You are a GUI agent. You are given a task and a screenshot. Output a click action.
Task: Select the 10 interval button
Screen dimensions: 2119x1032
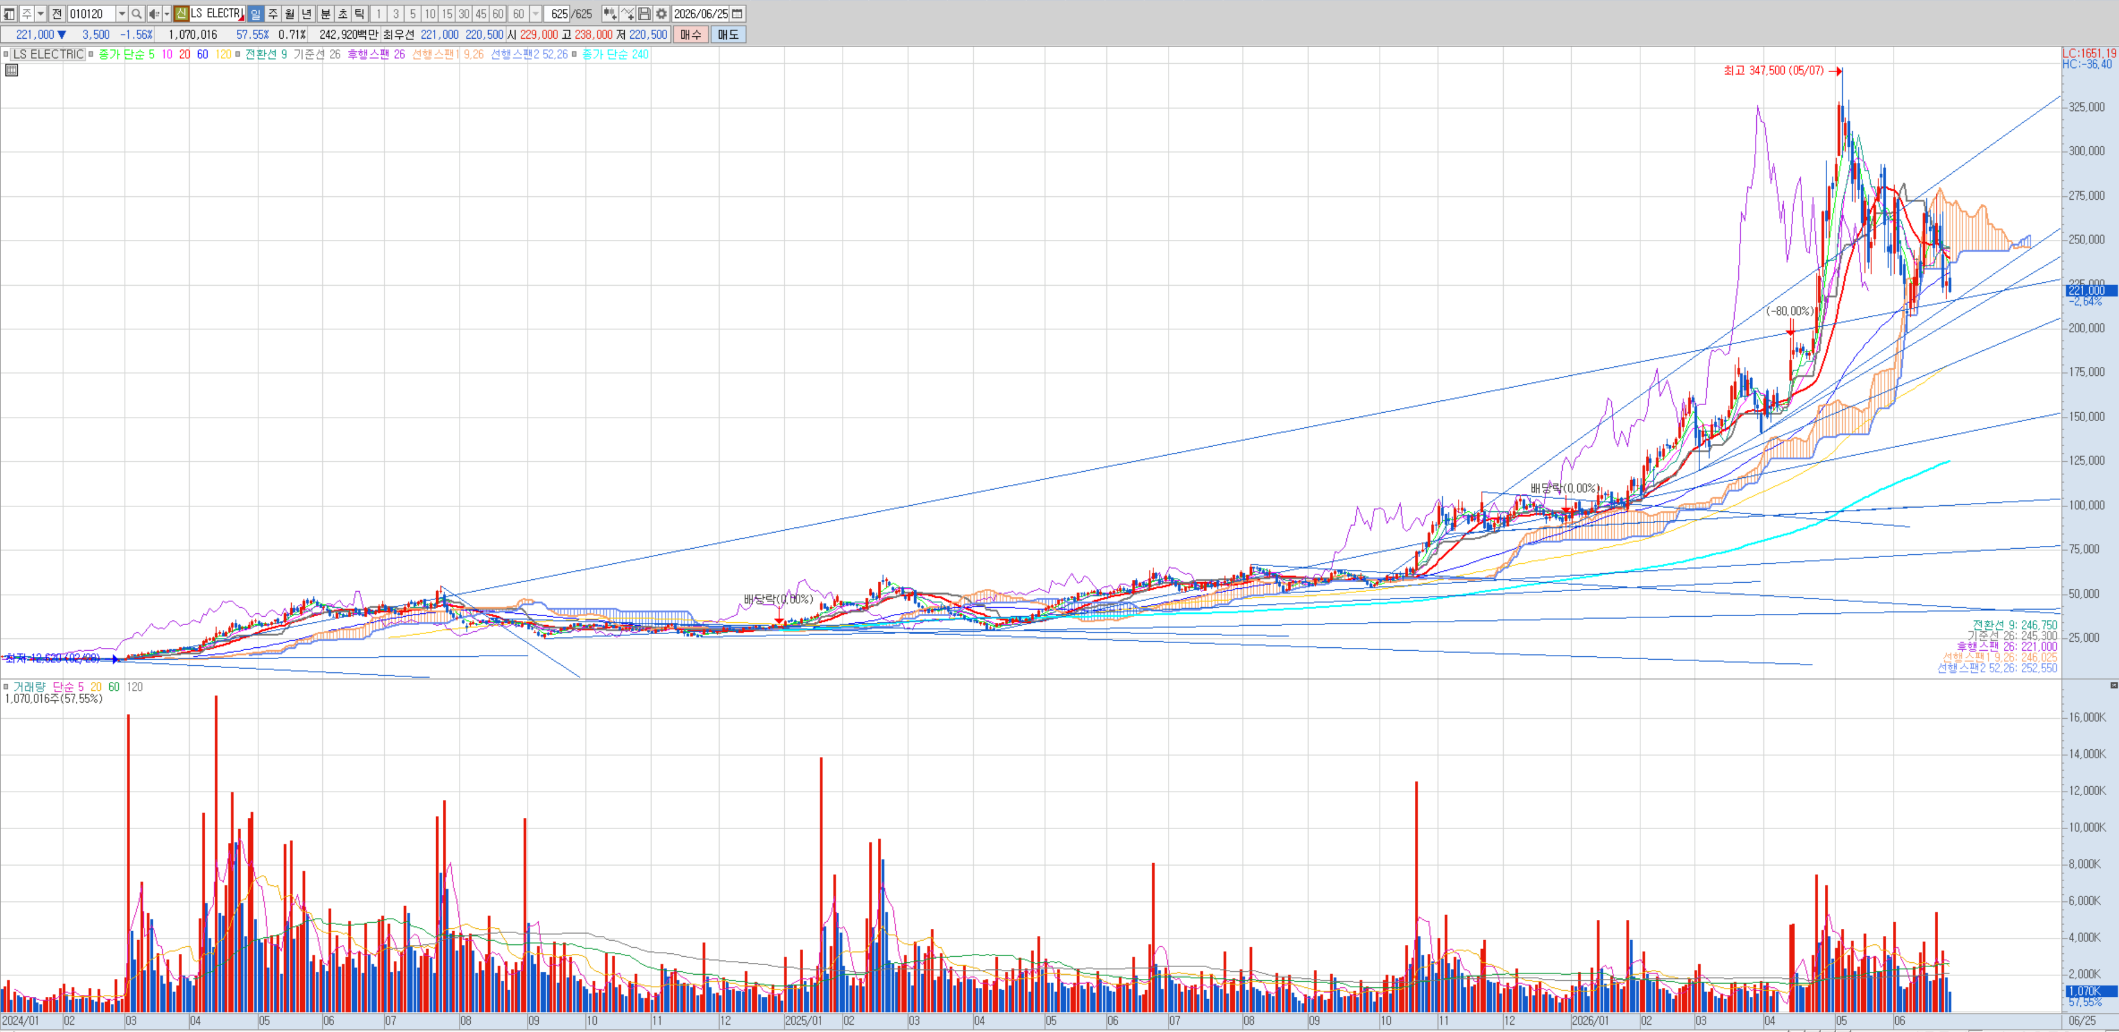click(x=430, y=14)
